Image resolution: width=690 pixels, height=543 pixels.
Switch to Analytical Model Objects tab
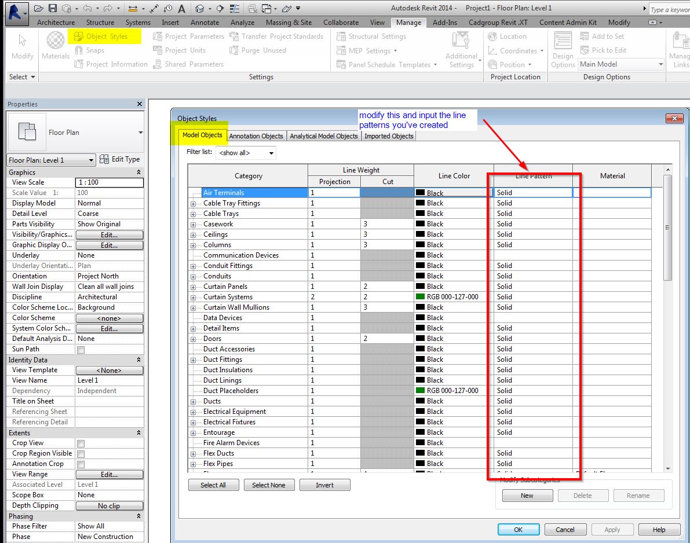(x=323, y=136)
